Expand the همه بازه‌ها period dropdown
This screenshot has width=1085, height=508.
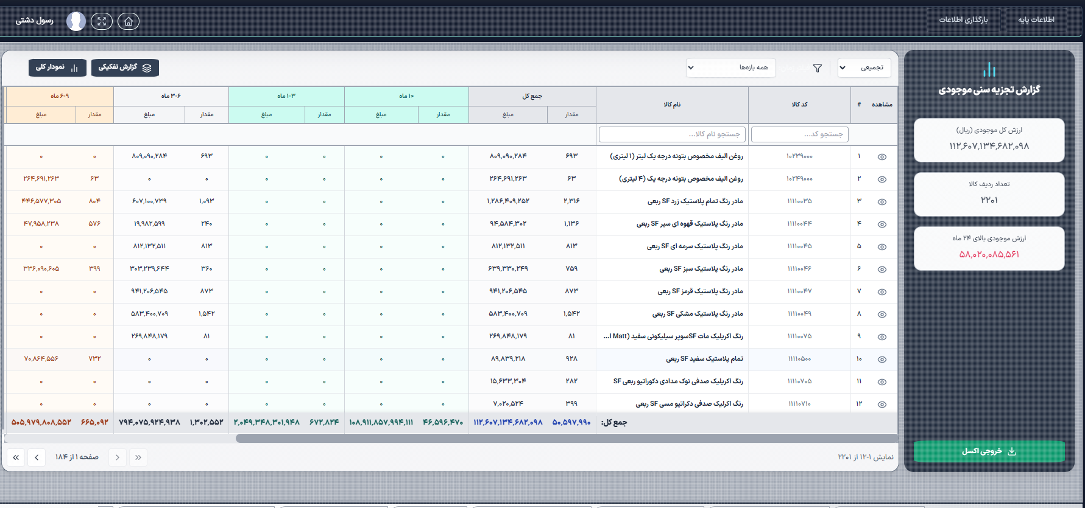pos(731,68)
